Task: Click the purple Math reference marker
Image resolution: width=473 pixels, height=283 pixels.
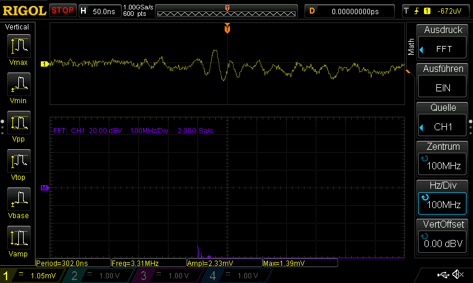Action: click(45, 187)
